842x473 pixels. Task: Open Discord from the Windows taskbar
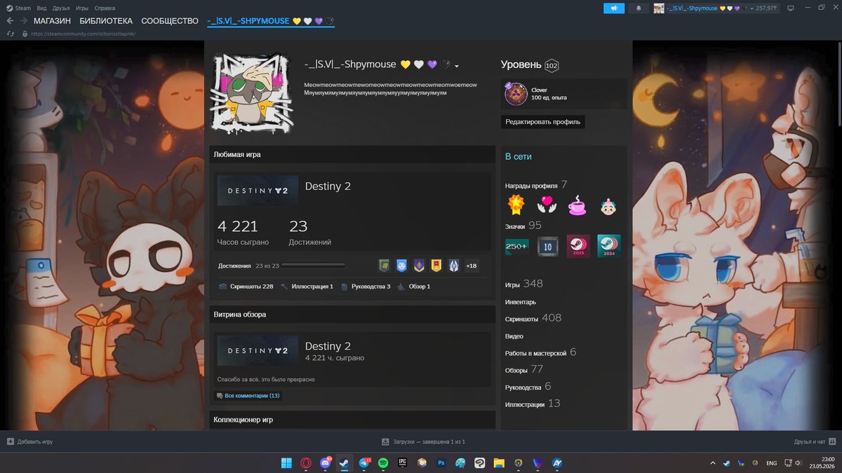(x=326, y=462)
